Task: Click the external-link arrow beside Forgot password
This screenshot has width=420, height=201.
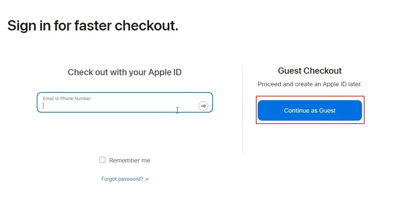Action: [146, 179]
